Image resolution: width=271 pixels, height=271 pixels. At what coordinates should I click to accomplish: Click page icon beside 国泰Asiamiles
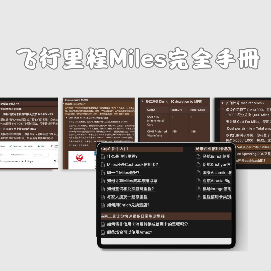pos(198,173)
